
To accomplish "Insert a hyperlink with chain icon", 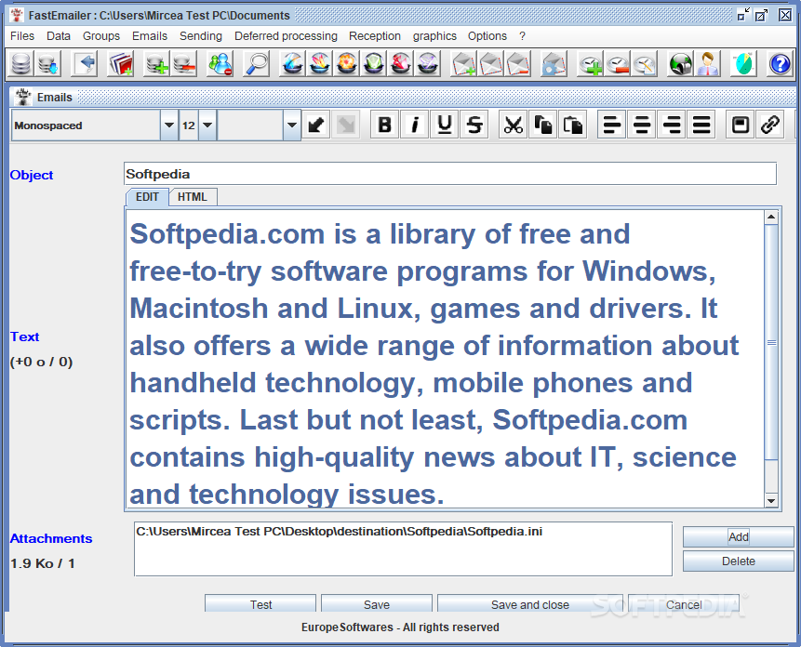I will (770, 125).
